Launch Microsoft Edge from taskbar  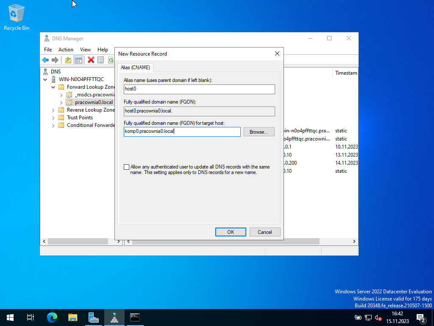click(x=52, y=318)
